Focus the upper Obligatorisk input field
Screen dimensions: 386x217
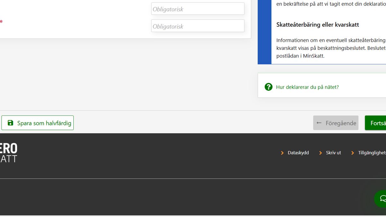point(198,9)
